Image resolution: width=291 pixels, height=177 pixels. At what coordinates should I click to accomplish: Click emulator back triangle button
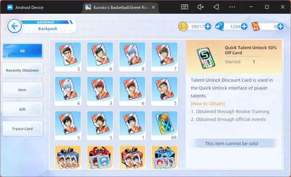[216, 7]
